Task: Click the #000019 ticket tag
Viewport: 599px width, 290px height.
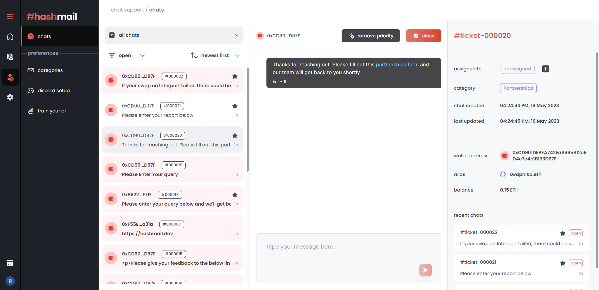Action: (173, 165)
